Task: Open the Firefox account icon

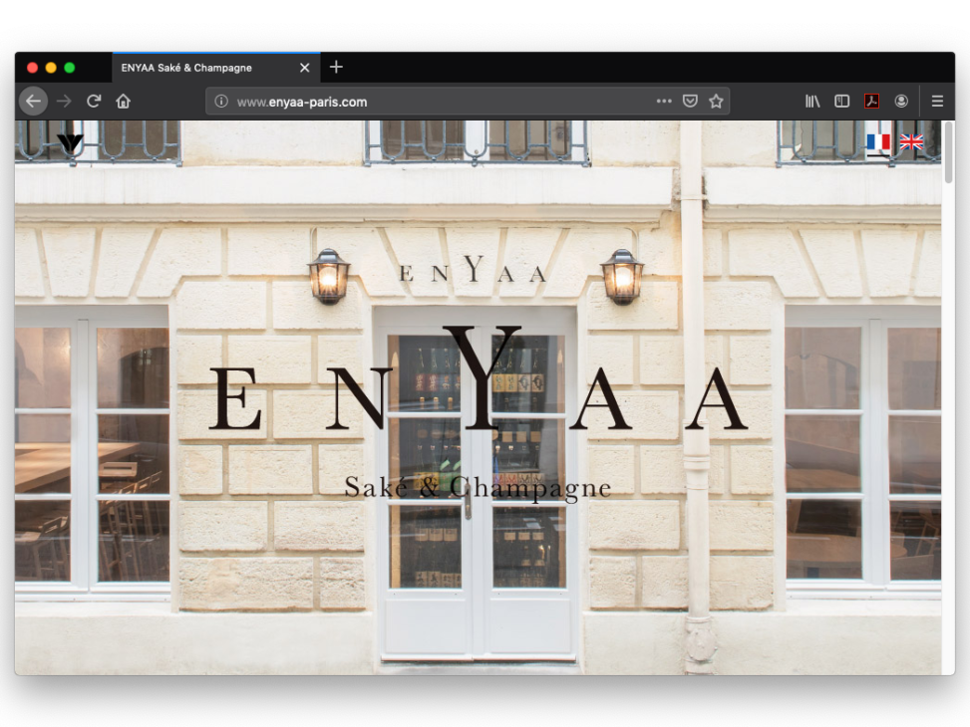Action: [x=901, y=101]
